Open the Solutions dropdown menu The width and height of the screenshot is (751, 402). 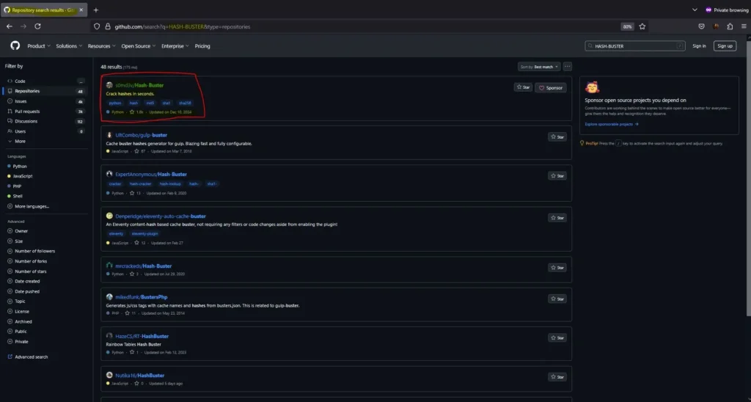click(69, 46)
